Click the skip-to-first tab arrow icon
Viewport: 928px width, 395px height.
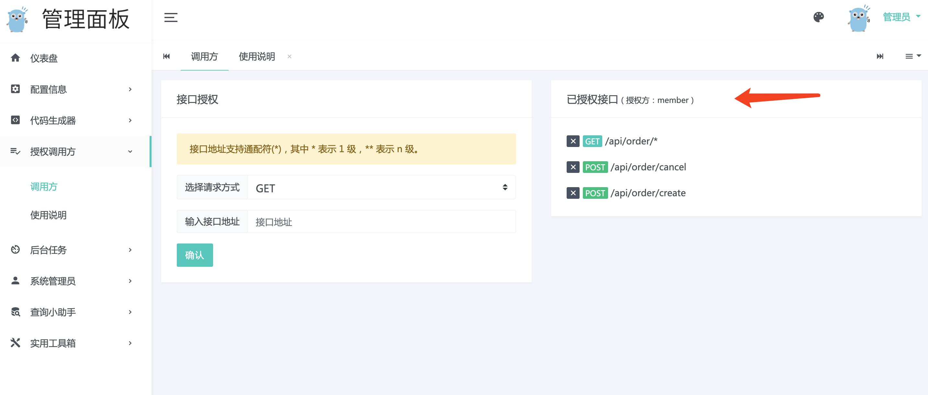[x=166, y=56]
